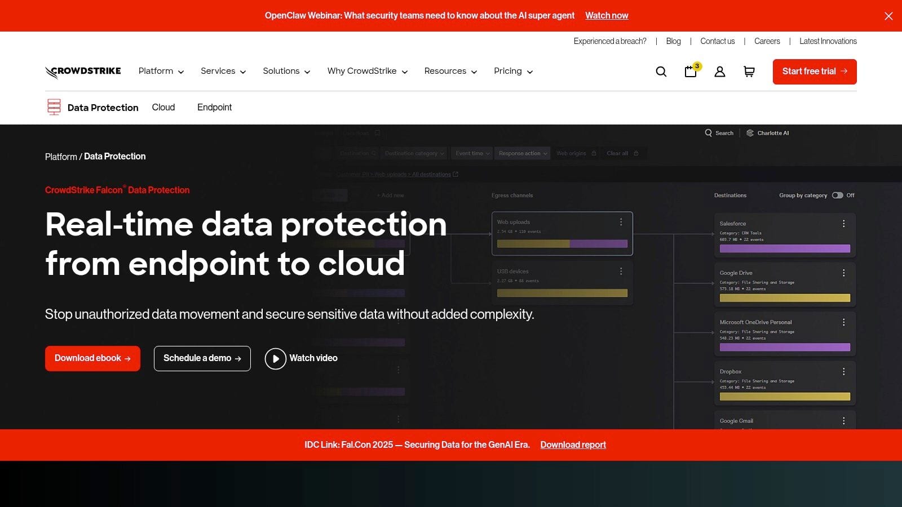Click Search in the dashboard preview
Screen dimensions: 902x507
(719, 133)
